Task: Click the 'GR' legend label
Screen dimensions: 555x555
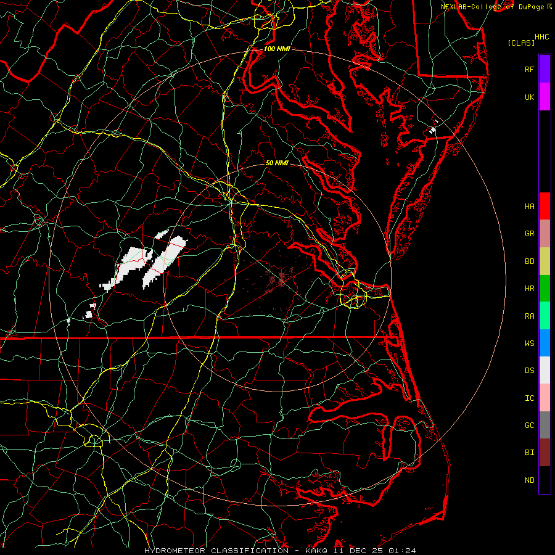Action: coord(529,234)
